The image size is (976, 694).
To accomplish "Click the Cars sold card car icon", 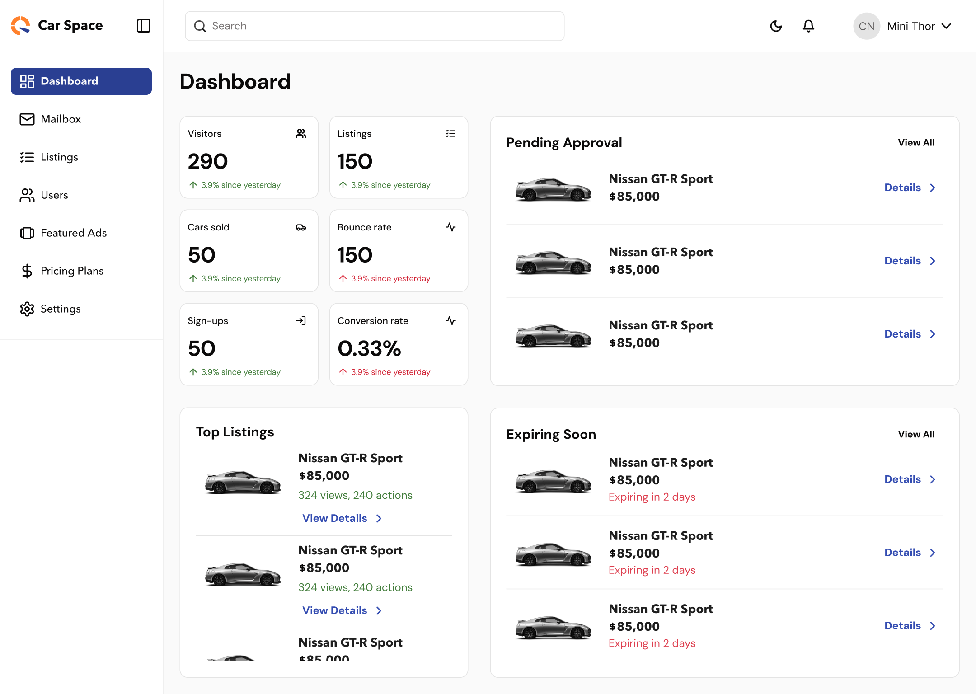I will tap(301, 227).
